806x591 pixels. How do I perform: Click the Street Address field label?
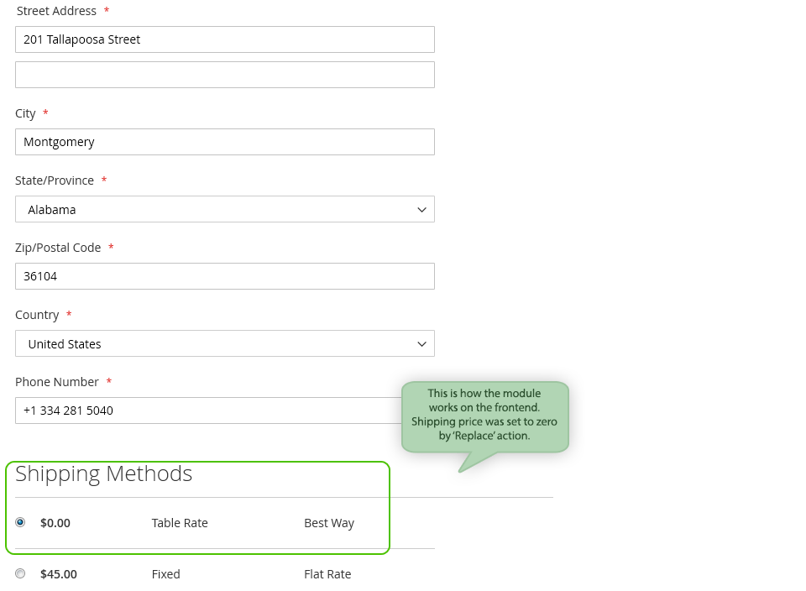coord(56,11)
